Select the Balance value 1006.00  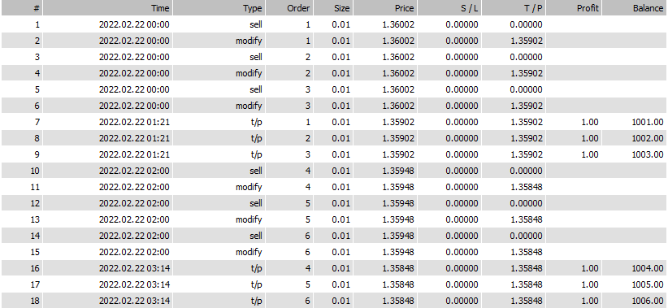tap(648, 301)
